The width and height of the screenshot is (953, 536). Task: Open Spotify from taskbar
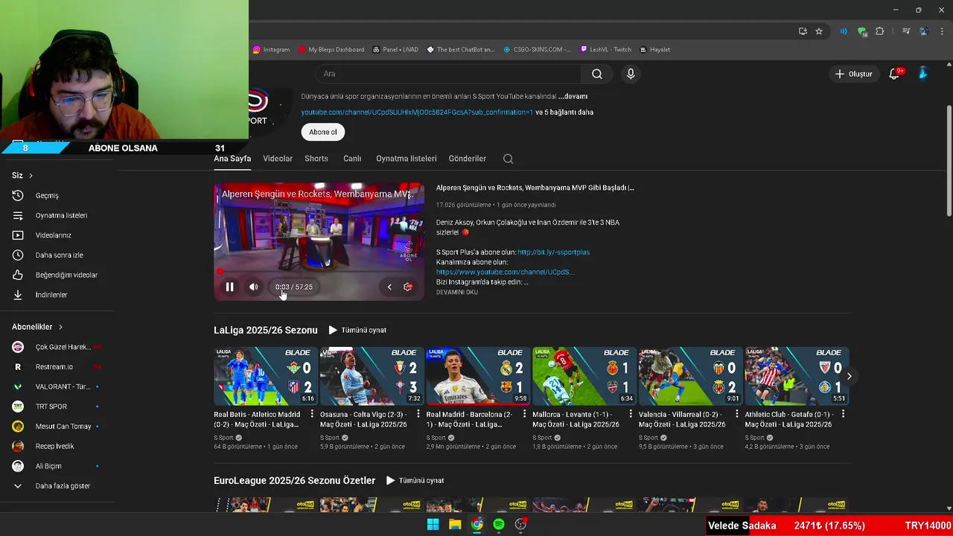(x=499, y=524)
